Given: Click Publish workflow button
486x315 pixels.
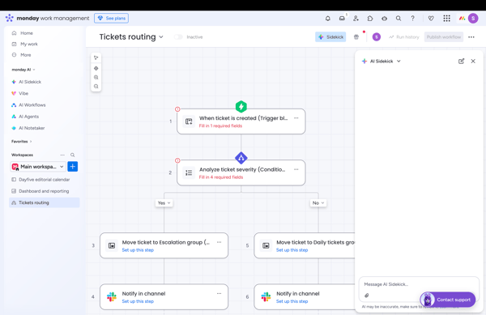Looking at the screenshot, I should click(444, 37).
